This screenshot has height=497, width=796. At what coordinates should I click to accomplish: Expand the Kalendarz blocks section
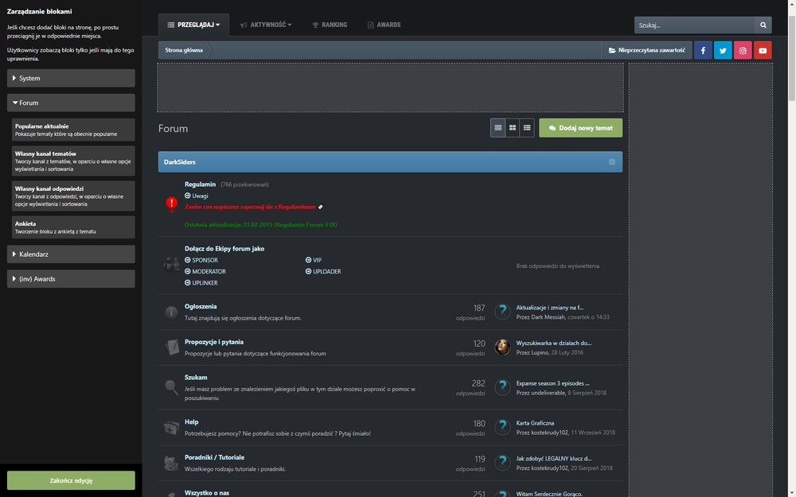click(71, 254)
